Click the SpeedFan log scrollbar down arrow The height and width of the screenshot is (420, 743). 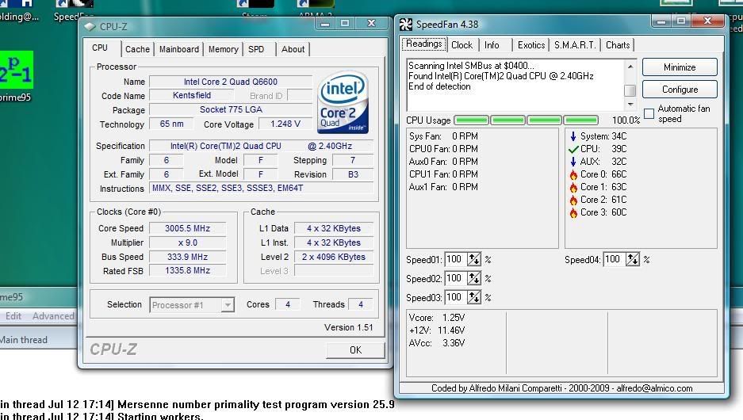pos(630,104)
